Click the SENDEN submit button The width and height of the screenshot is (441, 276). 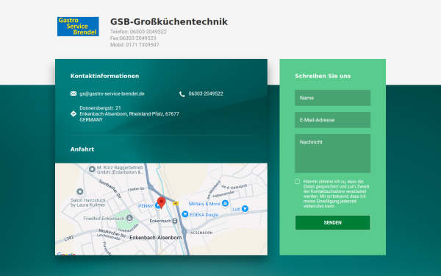[x=333, y=223]
